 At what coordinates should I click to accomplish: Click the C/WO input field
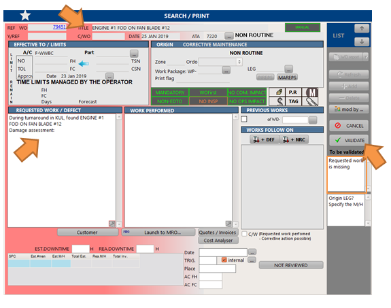coord(108,37)
